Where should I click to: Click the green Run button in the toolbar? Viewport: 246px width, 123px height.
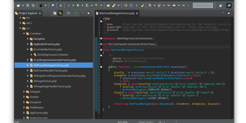[x=78, y=6]
